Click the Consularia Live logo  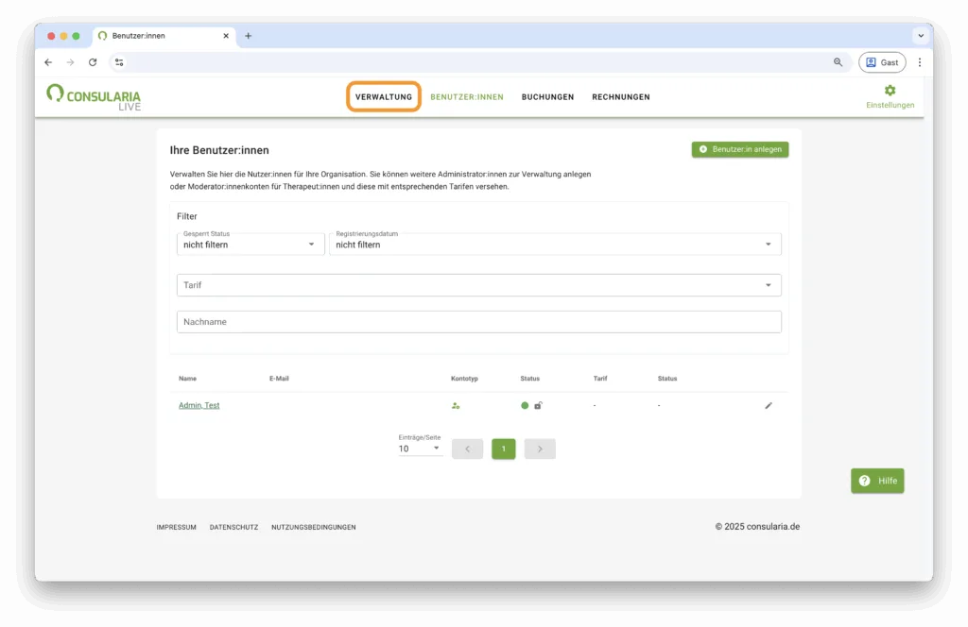(94, 97)
